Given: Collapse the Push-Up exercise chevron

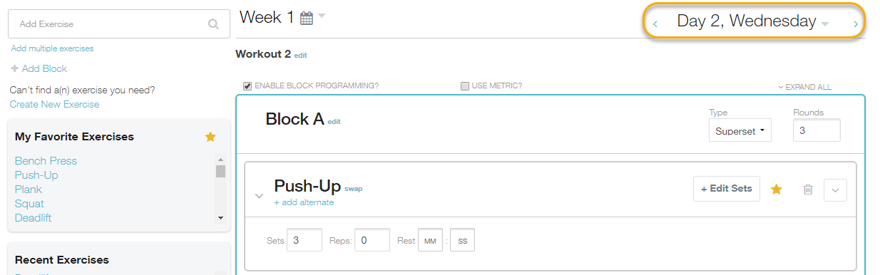Looking at the screenshot, I should [259, 195].
